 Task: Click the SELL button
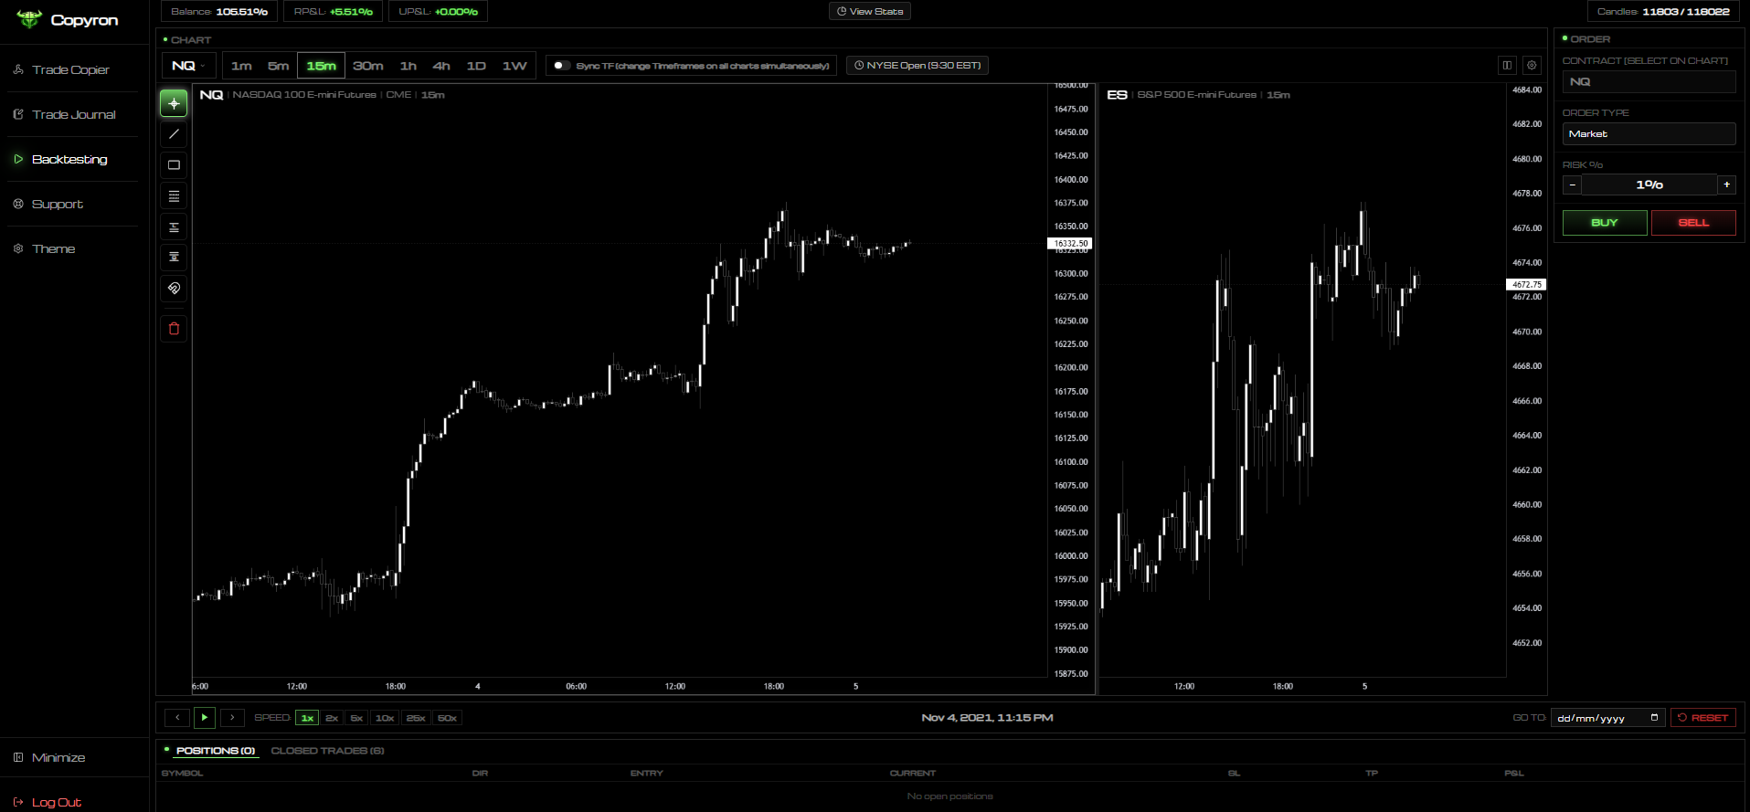pos(1693,223)
